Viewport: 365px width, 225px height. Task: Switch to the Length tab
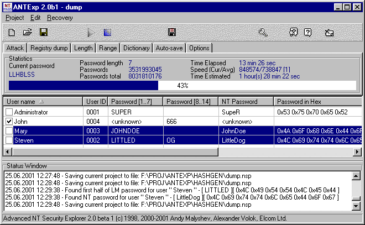(x=84, y=48)
